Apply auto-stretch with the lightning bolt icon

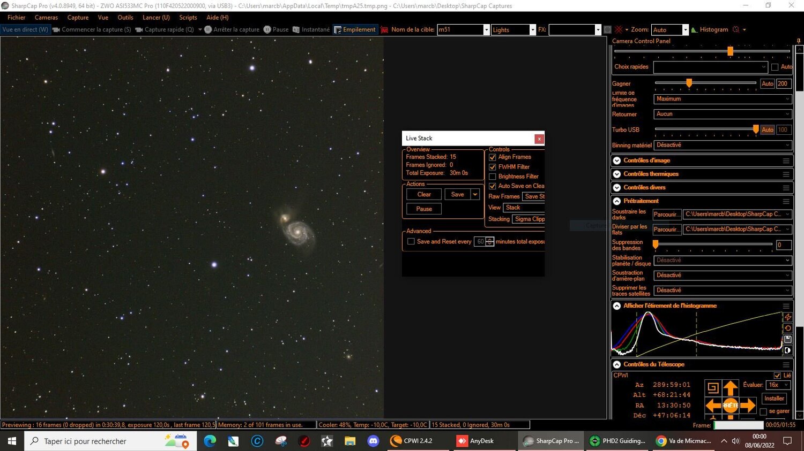click(x=787, y=317)
